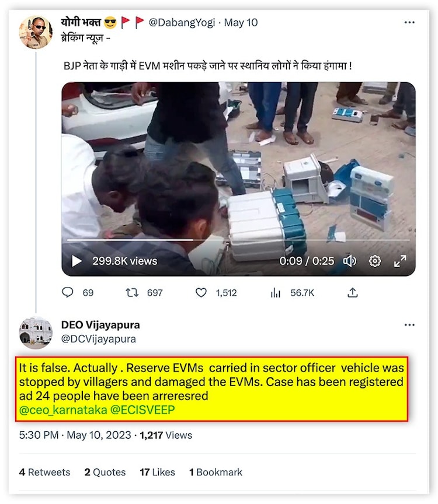View tweet analytics showing 56.7K

pyautogui.click(x=276, y=293)
